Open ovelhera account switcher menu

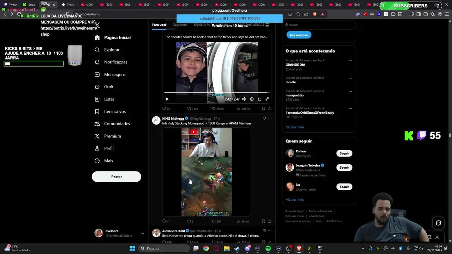coord(142,233)
